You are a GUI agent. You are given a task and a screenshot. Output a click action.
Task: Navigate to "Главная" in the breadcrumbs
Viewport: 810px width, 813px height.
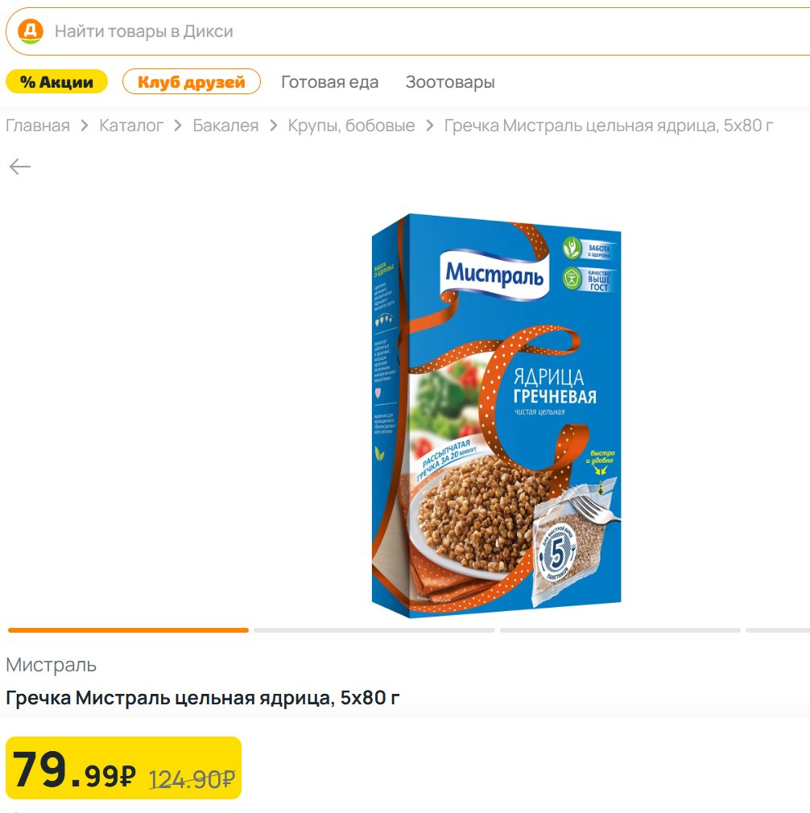click(x=38, y=126)
